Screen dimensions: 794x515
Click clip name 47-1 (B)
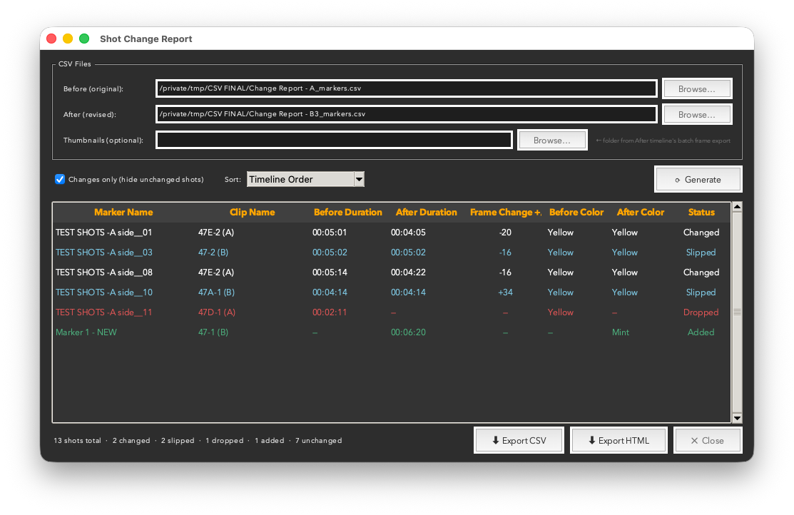pos(213,332)
